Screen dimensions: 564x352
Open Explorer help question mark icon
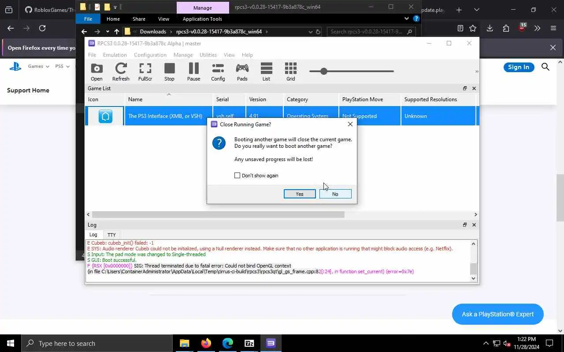(416, 19)
